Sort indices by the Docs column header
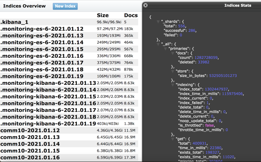The image size is (261, 162). [x=131, y=15]
